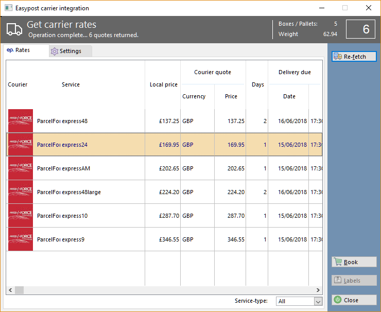Select the express9 service row
The width and height of the screenshot is (381, 312).
point(165,239)
